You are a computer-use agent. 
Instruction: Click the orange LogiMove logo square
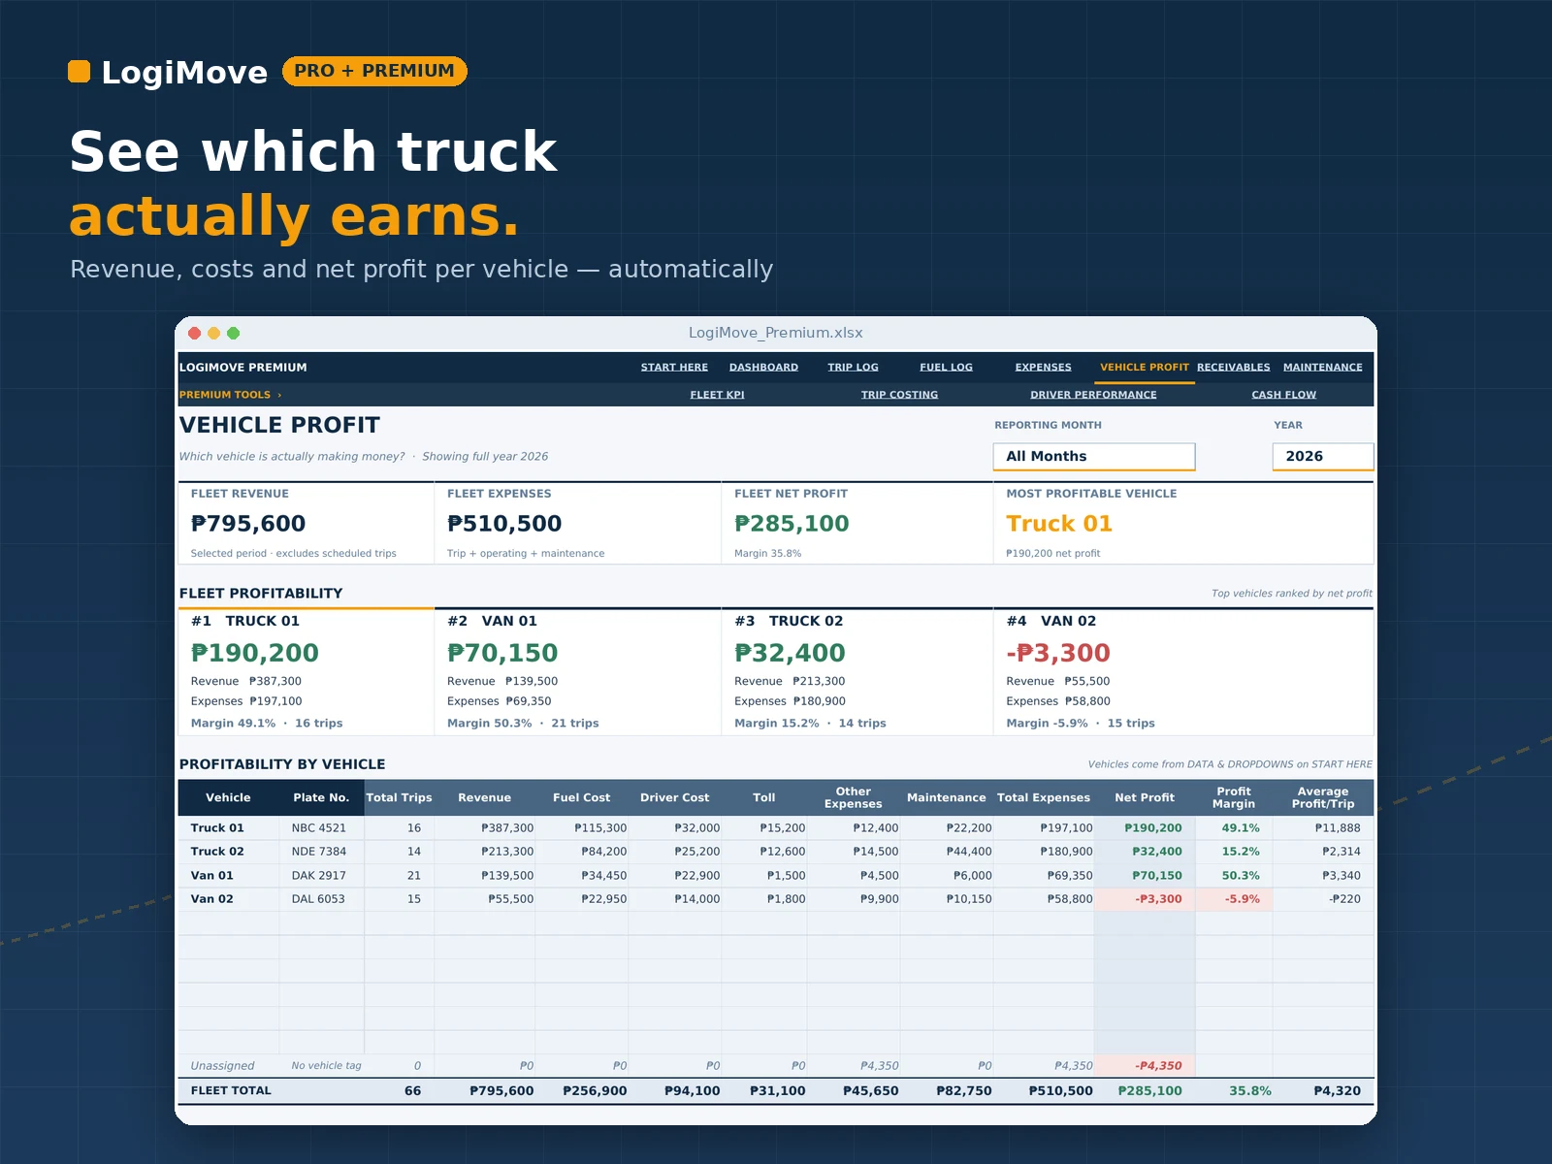[79, 71]
